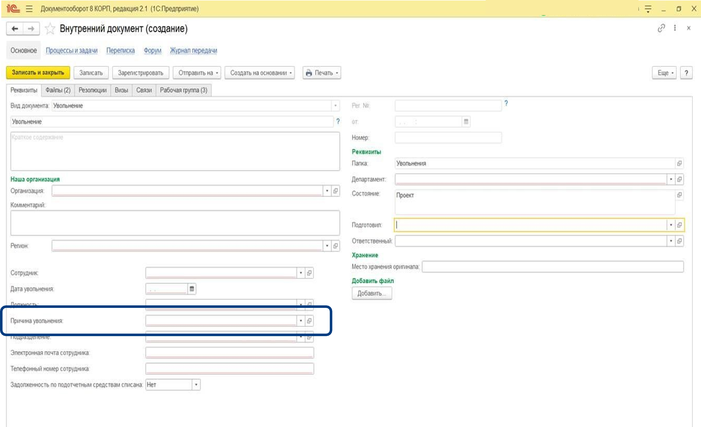Click the Записать и закрыть button
The height and width of the screenshot is (427, 701).
click(38, 73)
